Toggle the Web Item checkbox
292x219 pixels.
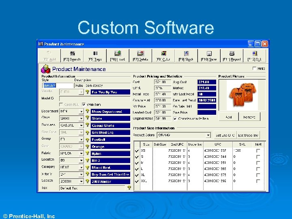(x=84, y=105)
